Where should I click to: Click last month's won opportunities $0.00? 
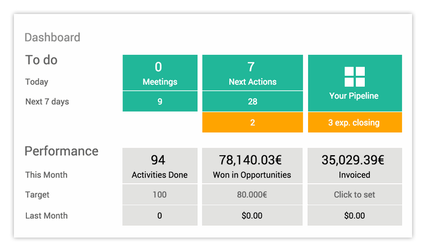(x=252, y=216)
